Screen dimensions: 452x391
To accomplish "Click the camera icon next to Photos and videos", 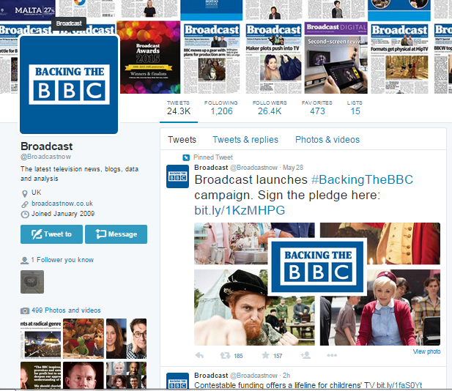I will (25, 310).
